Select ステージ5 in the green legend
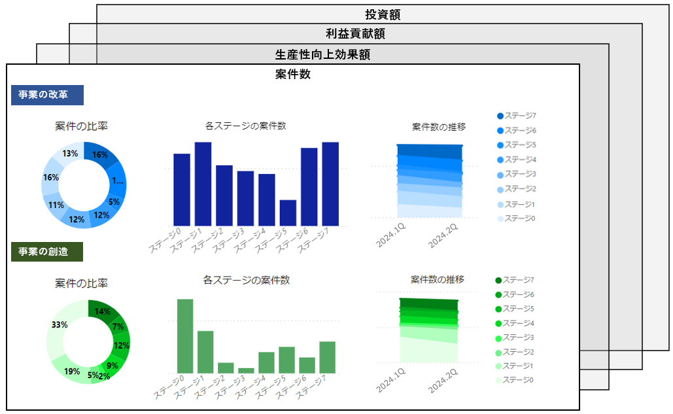 [x=515, y=309]
